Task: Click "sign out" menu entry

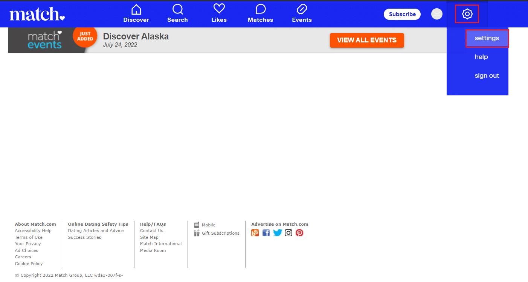Action: point(487,75)
